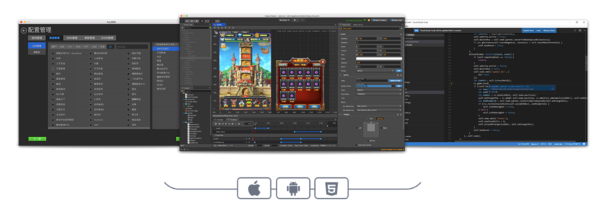The image size is (605, 208).
Task: Open the Console tab in Cocos Creator
Action: coord(219,120)
